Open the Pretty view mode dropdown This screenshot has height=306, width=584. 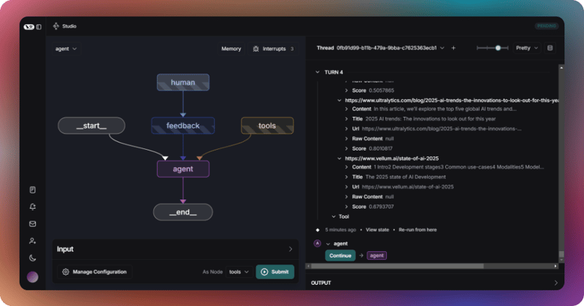(526, 48)
